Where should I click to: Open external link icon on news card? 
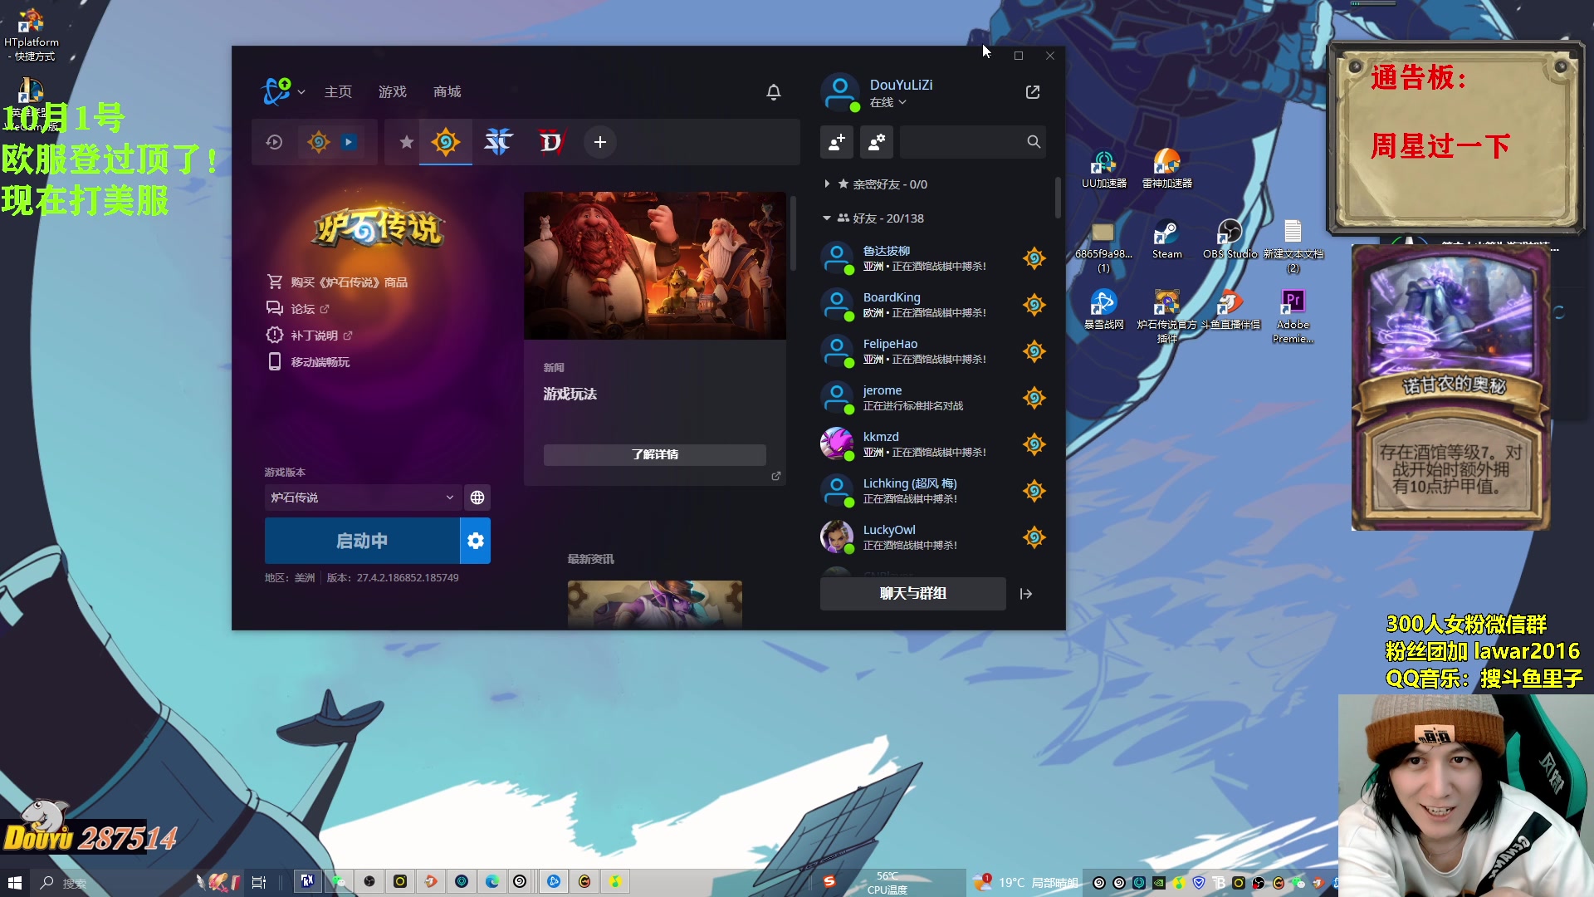(x=776, y=476)
